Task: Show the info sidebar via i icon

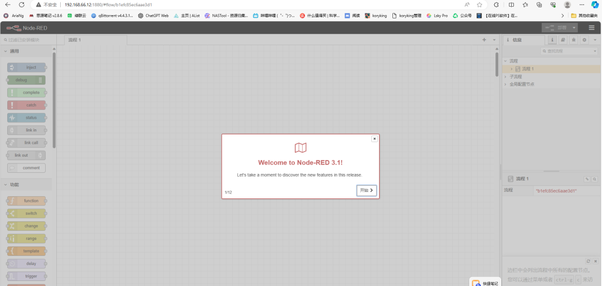Action: 552,40
